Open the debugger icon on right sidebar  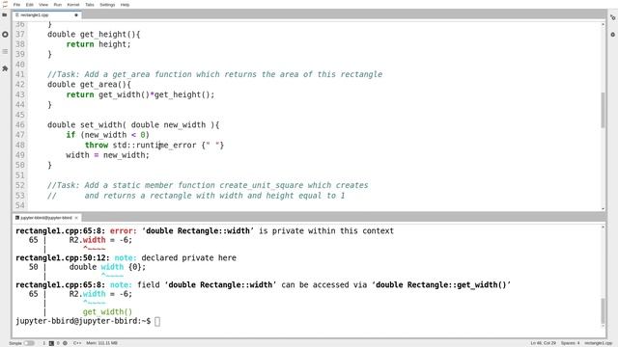click(x=612, y=35)
